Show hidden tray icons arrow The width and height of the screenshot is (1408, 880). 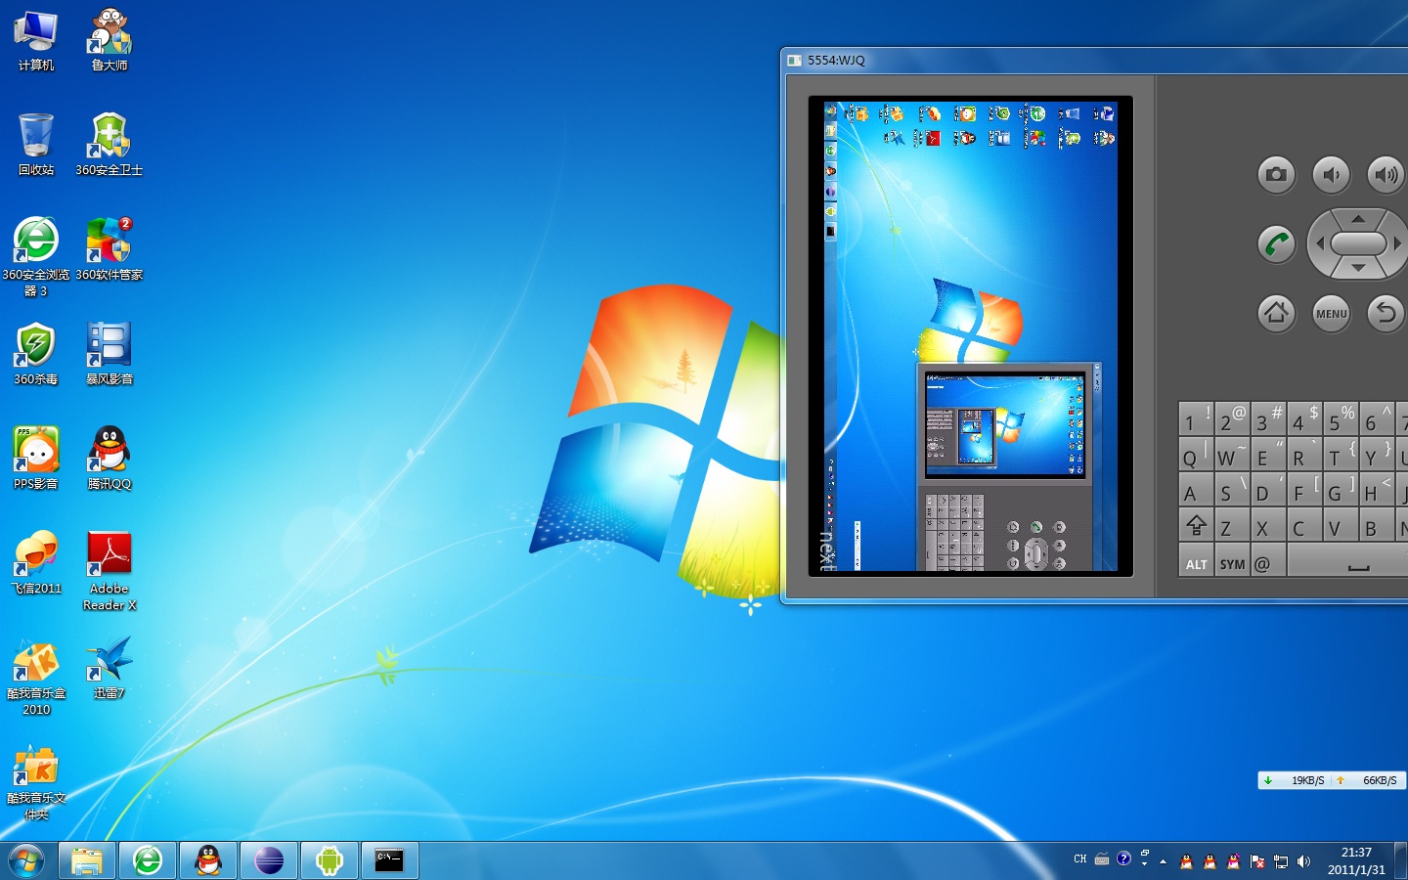[1163, 861]
